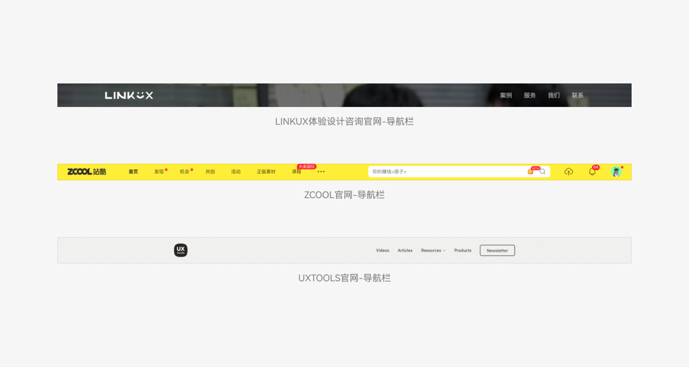Click the ZCOOL 站酷 logo
The width and height of the screenshot is (689, 367).
click(x=87, y=171)
